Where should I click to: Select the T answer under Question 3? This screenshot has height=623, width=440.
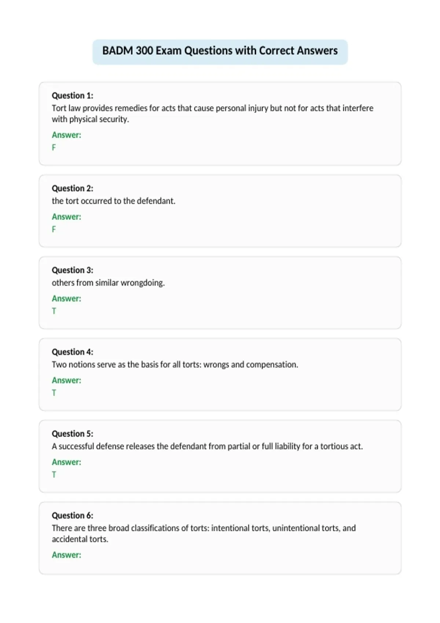(54, 311)
